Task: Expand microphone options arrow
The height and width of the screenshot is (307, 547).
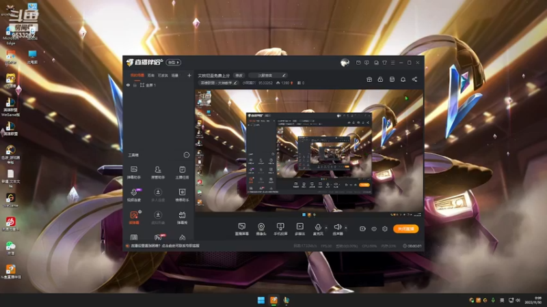Action: click(x=326, y=228)
